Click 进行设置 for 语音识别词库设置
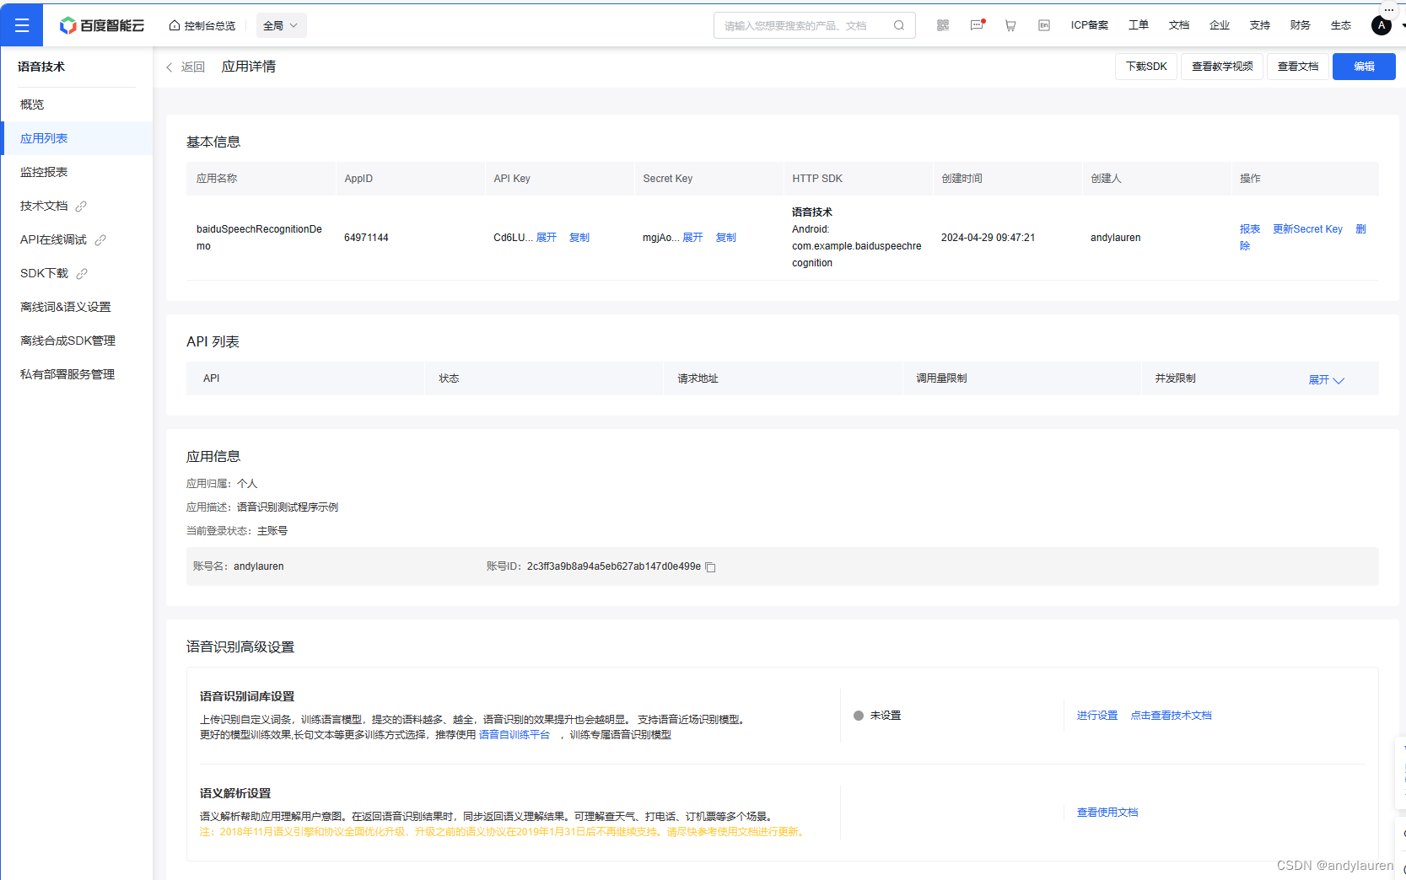1406x880 pixels. [x=1097, y=716]
